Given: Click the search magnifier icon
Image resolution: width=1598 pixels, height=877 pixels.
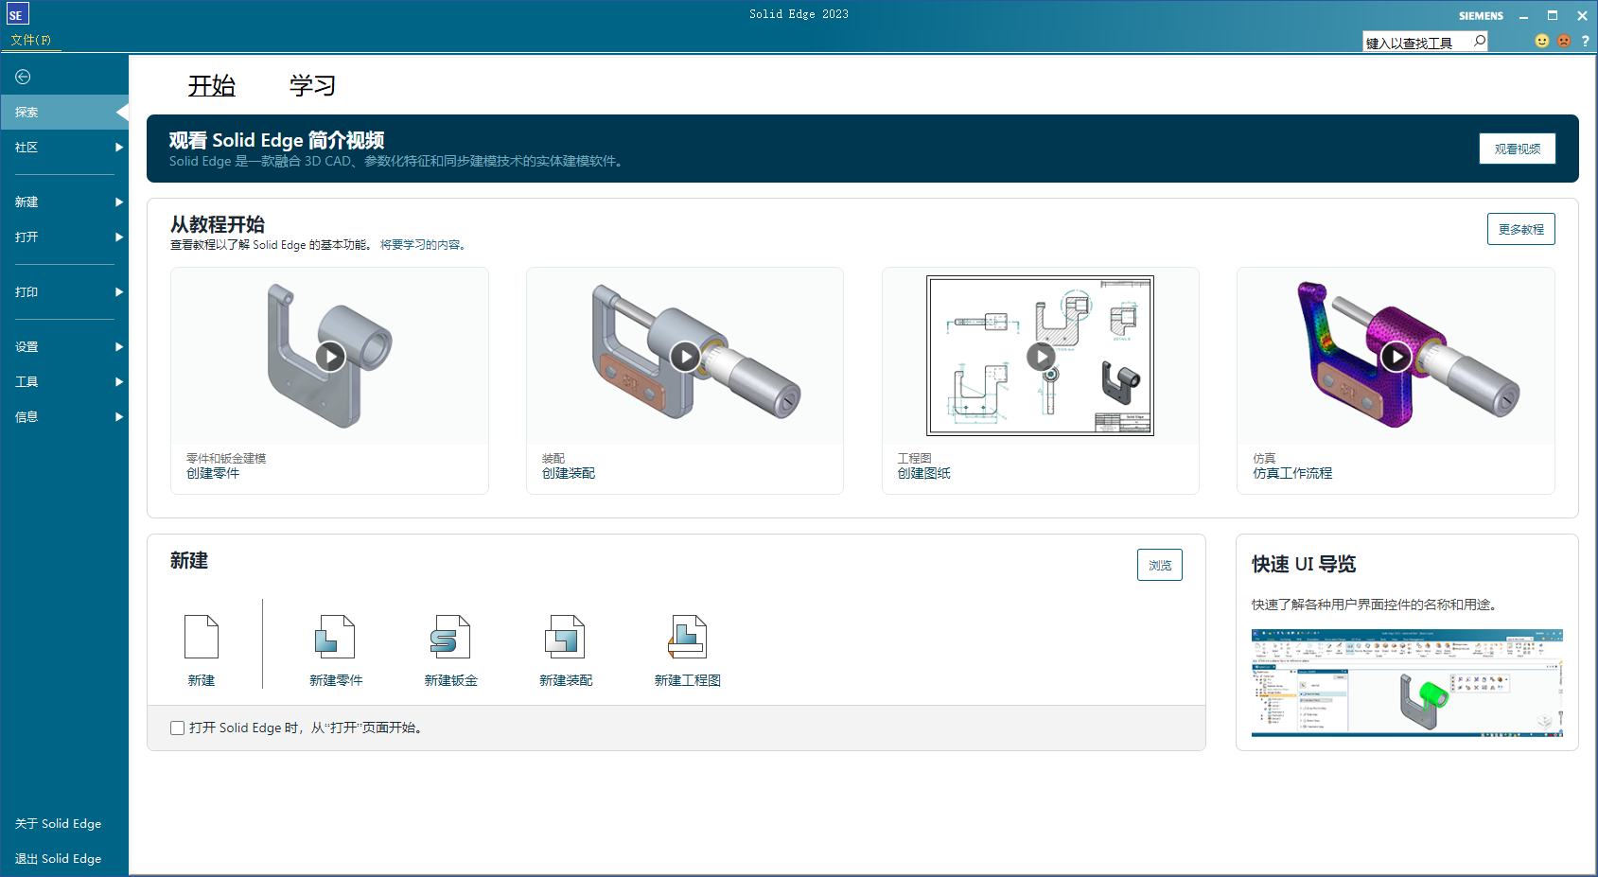Looking at the screenshot, I should [1480, 42].
